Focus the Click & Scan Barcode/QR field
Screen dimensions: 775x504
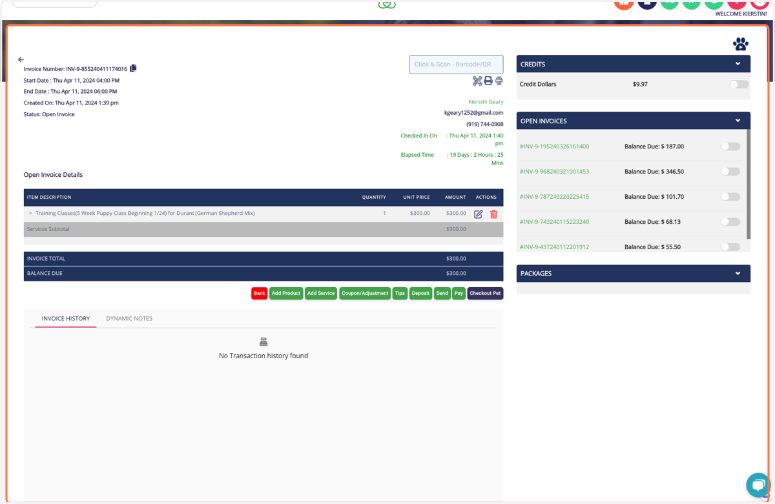point(456,65)
